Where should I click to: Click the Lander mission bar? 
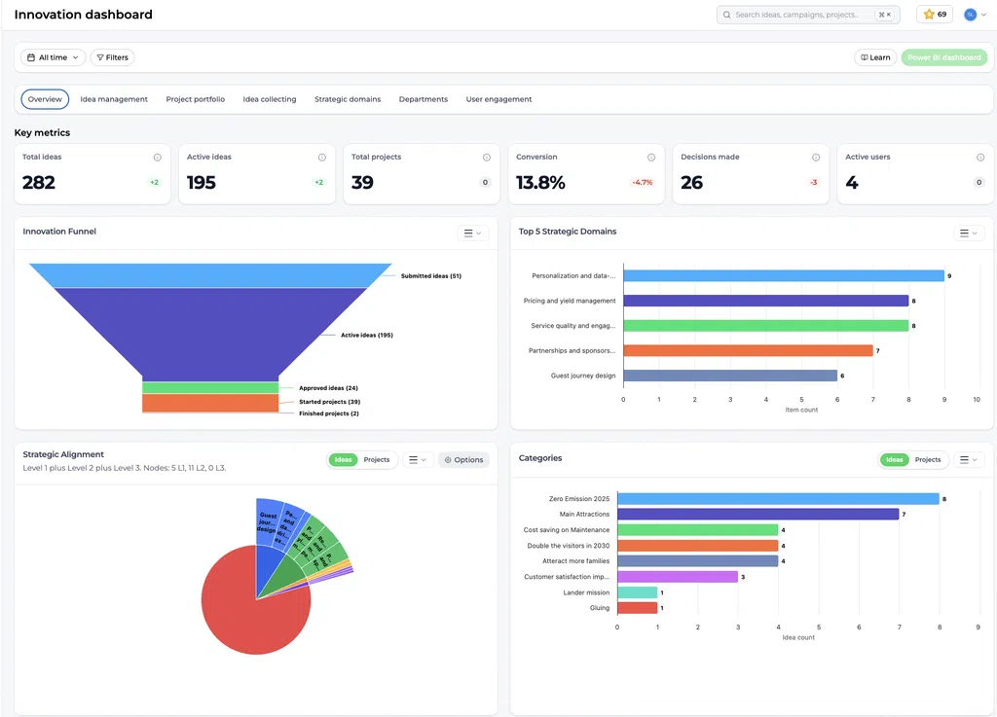pos(637,592)
